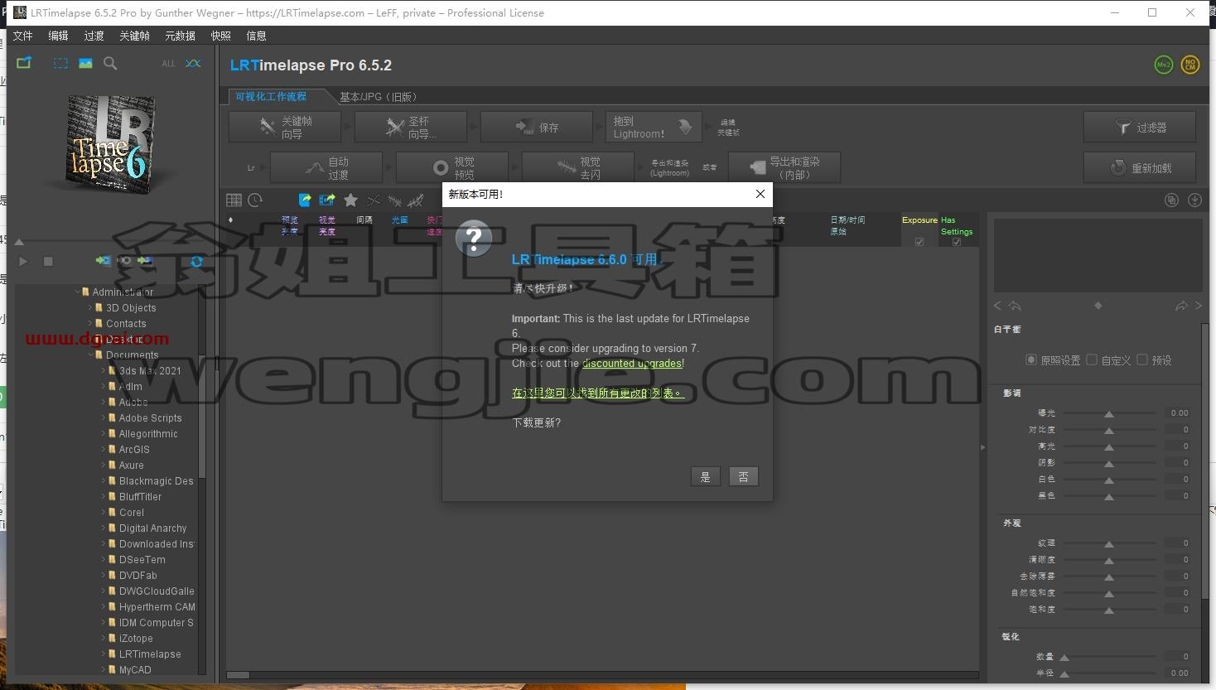Image resolution: width=1216 pixels, height=690 pixels.
Task: Click the question mark icon in the dialog
Action: coord(474,239)
